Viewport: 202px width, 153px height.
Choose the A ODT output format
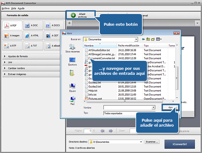click(x=52, y=35)
